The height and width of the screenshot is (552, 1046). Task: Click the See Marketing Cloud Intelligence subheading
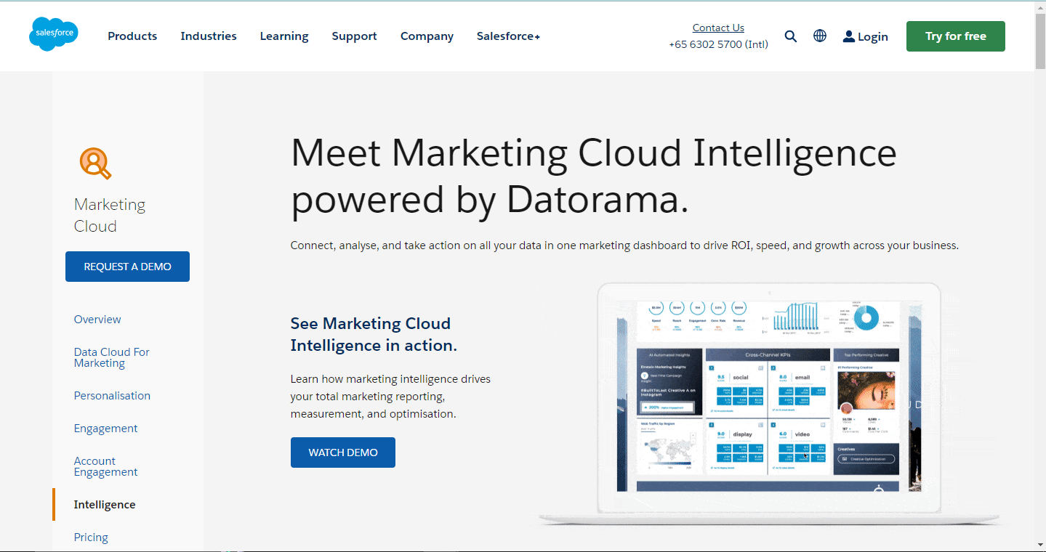(374, 334)
